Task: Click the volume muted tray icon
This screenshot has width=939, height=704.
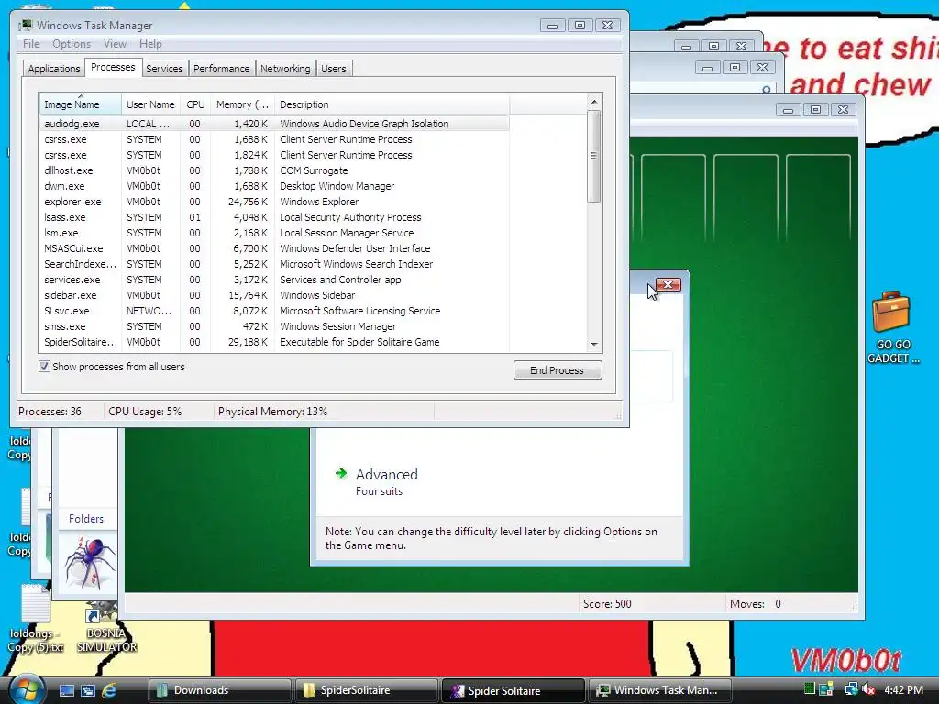Action: point(867,689)
